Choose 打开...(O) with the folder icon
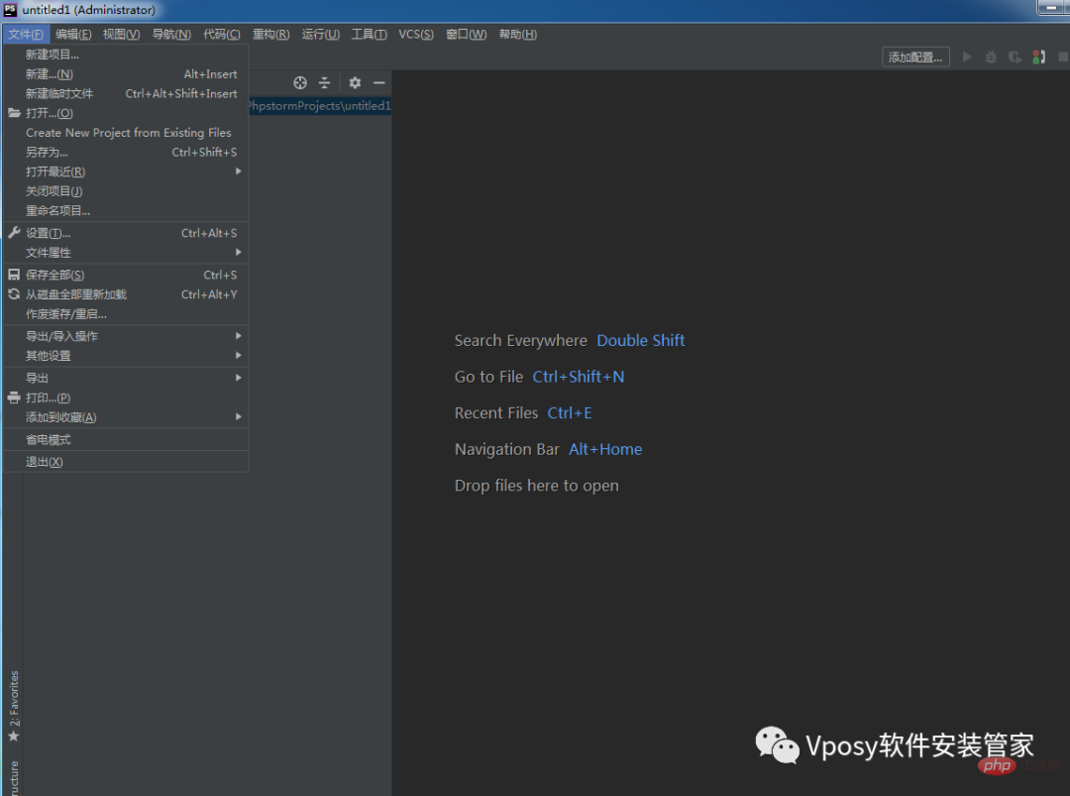Image resolution: width=1070 pixels, height=796 pixels. tap(126, 113)
